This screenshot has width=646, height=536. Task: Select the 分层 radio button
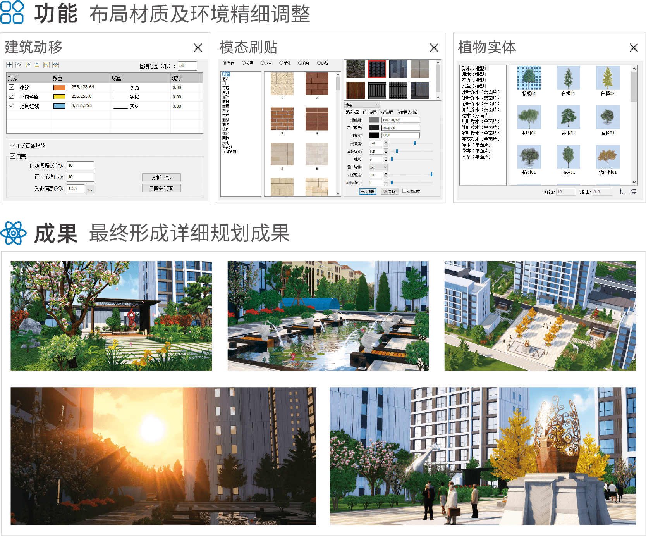pos(244,63)
